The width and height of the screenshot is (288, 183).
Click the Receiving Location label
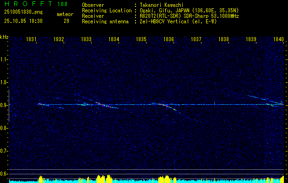point(107,11)
